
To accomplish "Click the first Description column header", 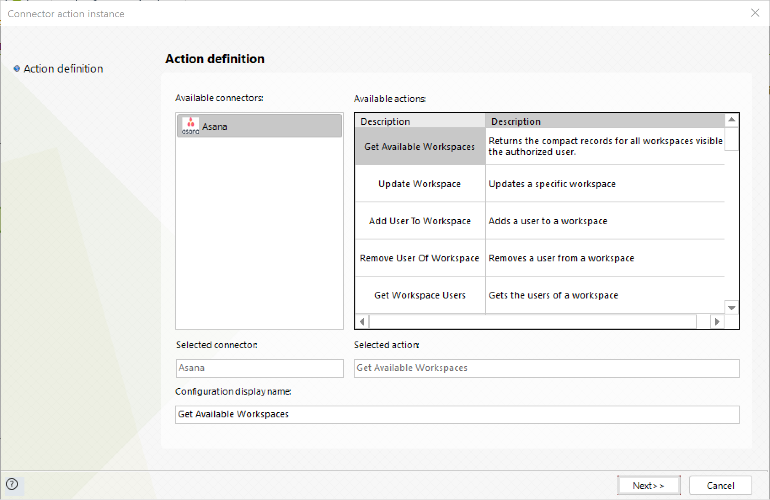I will click(420, 121).
